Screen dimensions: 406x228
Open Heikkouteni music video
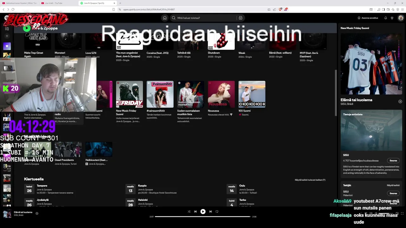coord(99,154)
